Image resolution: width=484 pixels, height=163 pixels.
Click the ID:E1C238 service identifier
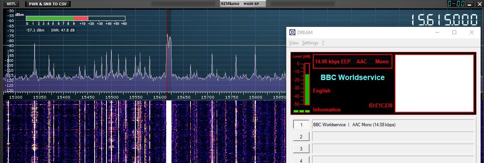click(381, 105)
